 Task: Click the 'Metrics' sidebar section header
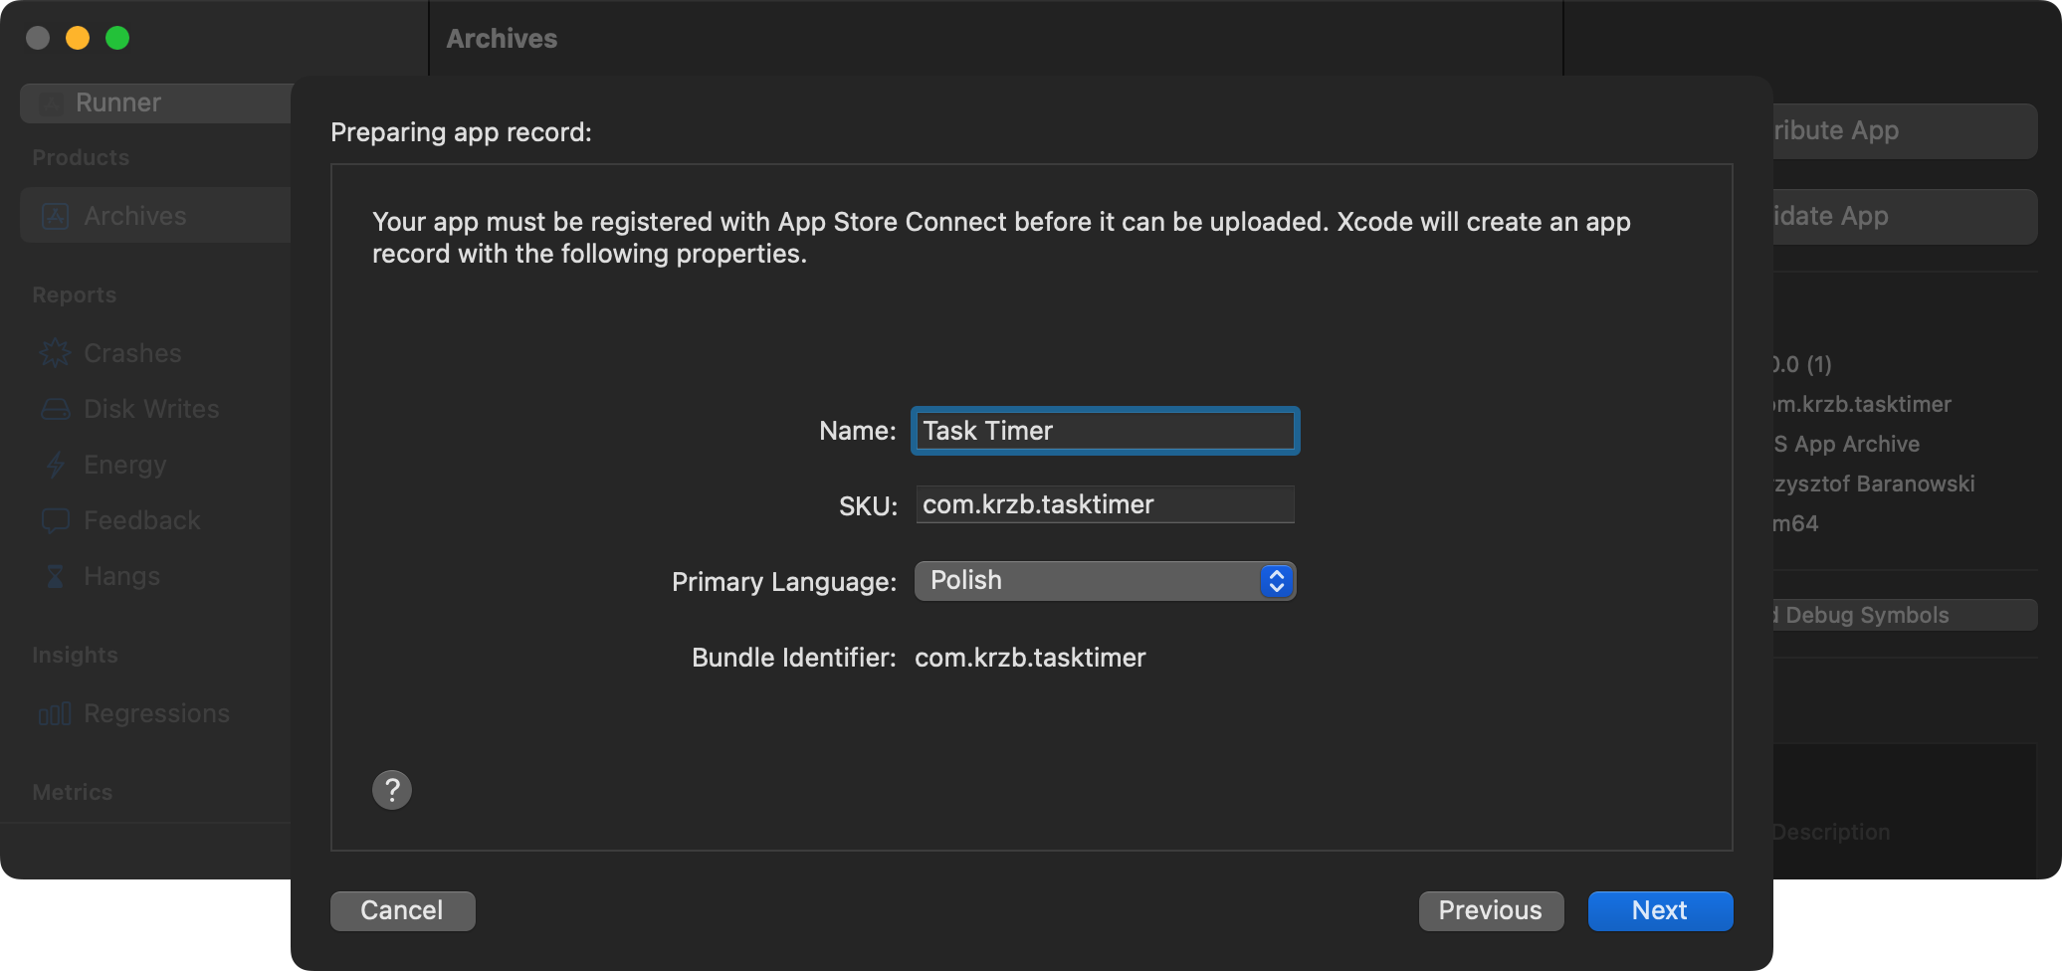coord(72,792)
